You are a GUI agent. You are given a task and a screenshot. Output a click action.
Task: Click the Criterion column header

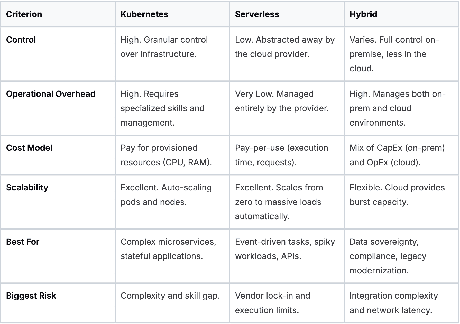click(24, 14)
